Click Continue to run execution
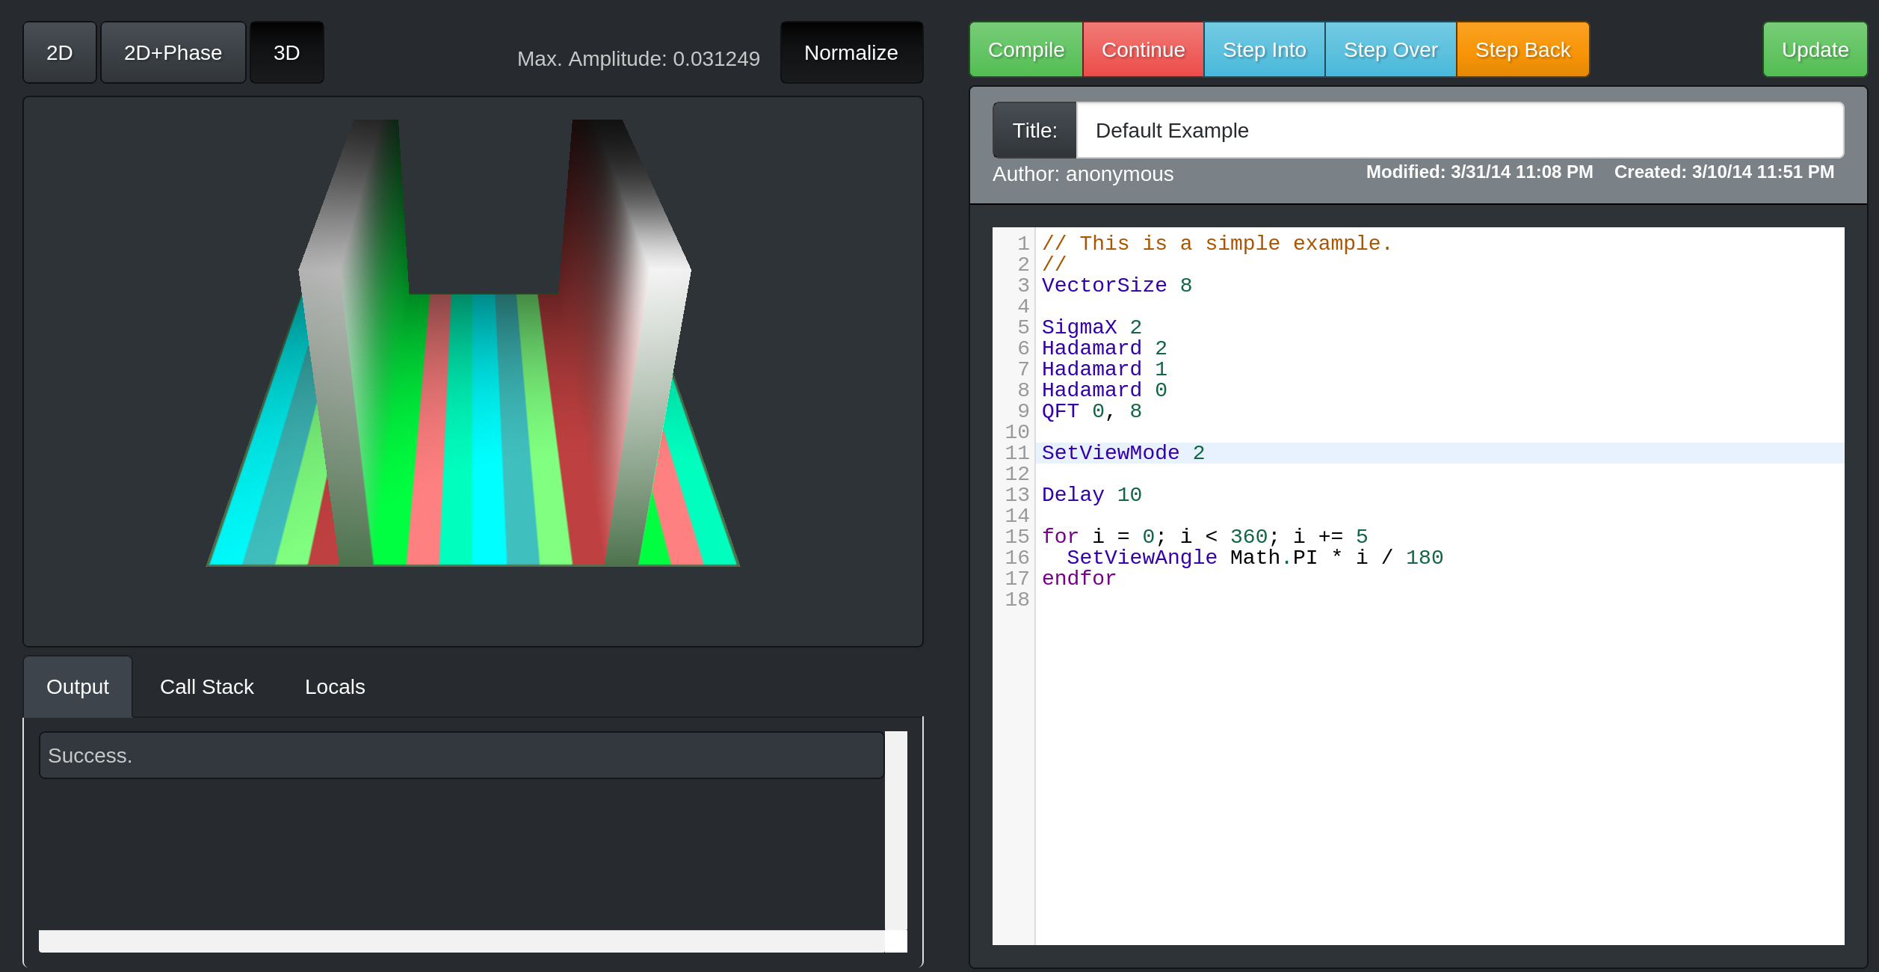The width and height of the screenshot is (1879, 972). (1144, 49)
